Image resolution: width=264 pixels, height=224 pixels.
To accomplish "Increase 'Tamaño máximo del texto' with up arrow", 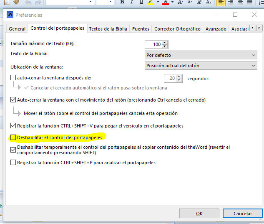I will 165,42.
